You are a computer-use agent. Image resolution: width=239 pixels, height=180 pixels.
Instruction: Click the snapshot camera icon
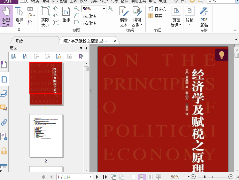point(30,9)
